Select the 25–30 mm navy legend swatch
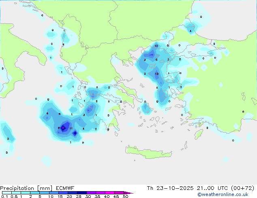This screenshot has height=198, width=257. 81,193
